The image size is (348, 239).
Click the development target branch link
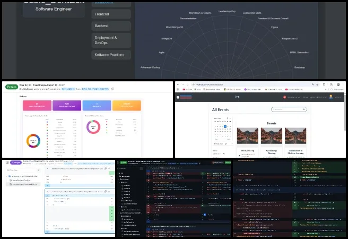68,89
